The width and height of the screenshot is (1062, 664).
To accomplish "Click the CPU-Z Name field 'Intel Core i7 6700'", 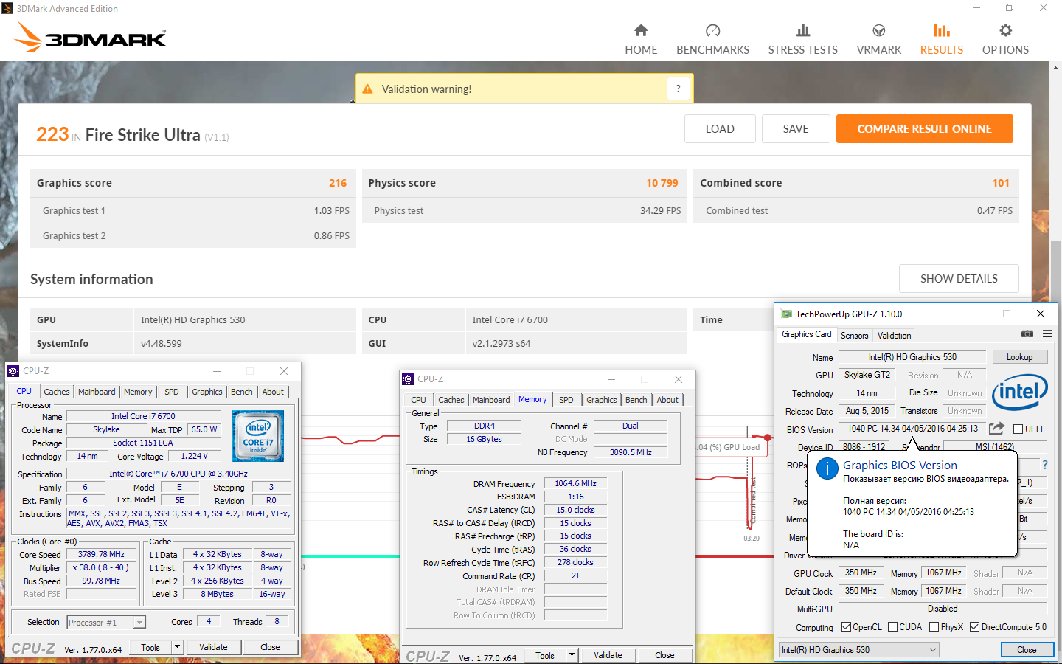I will tap(144, 416).
